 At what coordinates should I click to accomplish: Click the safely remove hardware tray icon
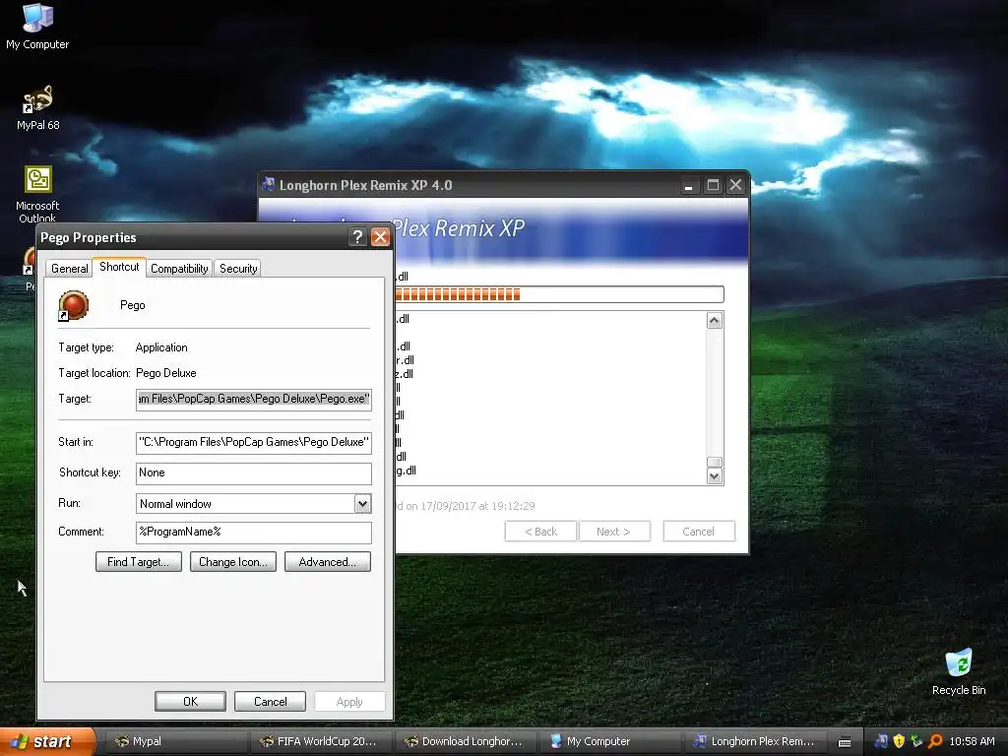(916, 741)
